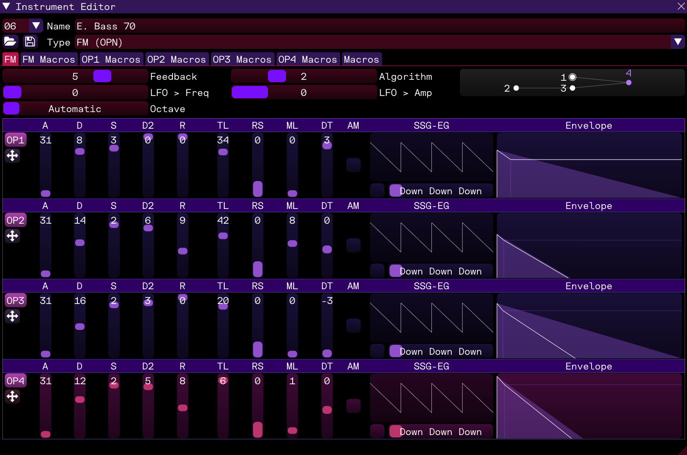The height and width of the screenshot is (455, 687).
Task: Click the OP2 RS slider showing 0
Action: 258,246
